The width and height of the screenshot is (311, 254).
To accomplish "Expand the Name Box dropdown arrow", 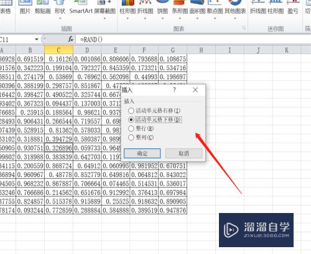I will (37, 39).
